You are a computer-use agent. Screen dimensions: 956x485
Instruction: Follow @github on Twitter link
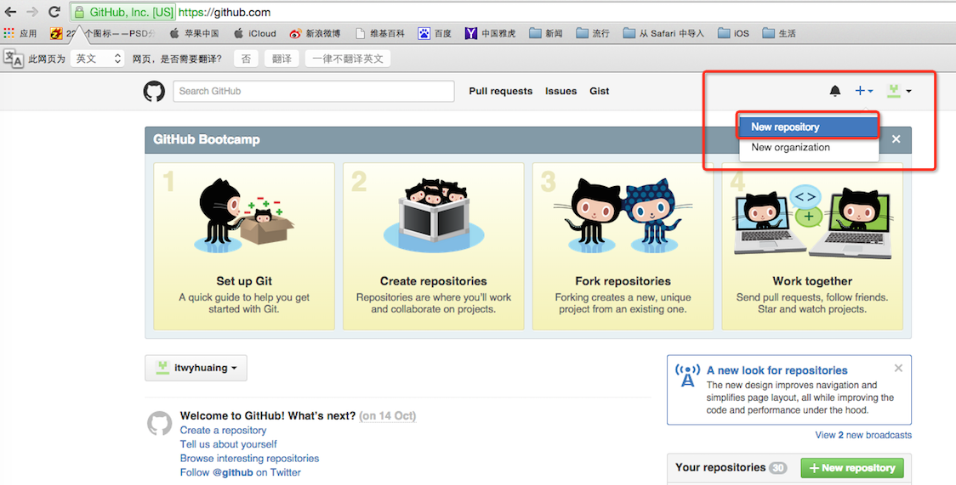240,472
